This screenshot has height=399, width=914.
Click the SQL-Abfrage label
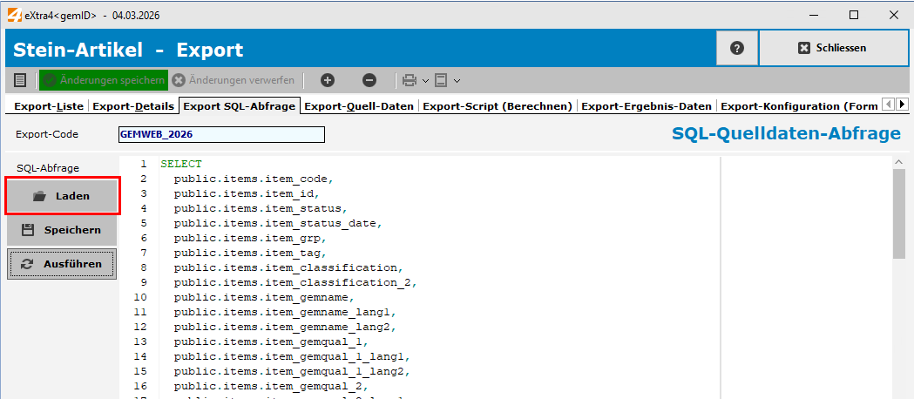47,168
